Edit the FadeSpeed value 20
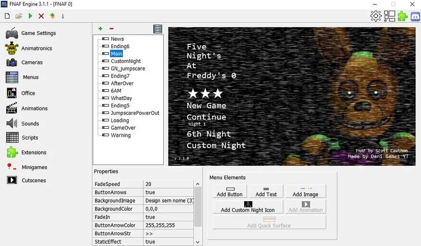Image resolution: width=421 pixels, height=246 pixels. point(168,184)
